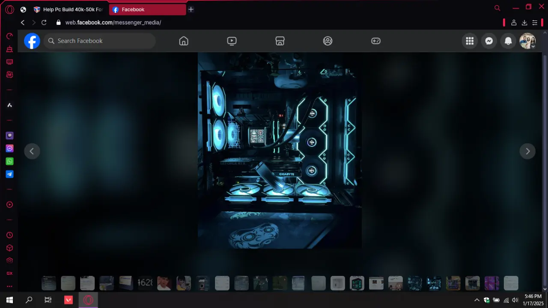The height and width of the screenshot is (308, 548).
Task: Open browser profile person icon
Action: (x=514, y=23)
